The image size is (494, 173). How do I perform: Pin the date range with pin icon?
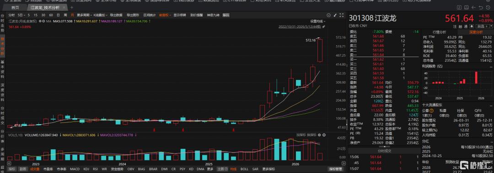pyautogui.click(x=323, y=27)
